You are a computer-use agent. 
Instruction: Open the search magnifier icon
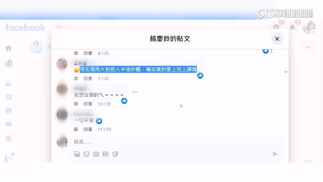[x=59, y=27]
